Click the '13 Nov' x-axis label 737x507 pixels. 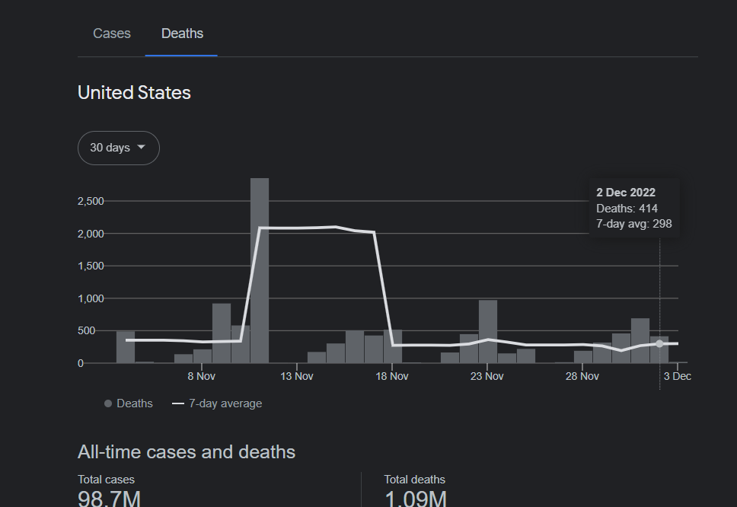(x=297, y=376)
